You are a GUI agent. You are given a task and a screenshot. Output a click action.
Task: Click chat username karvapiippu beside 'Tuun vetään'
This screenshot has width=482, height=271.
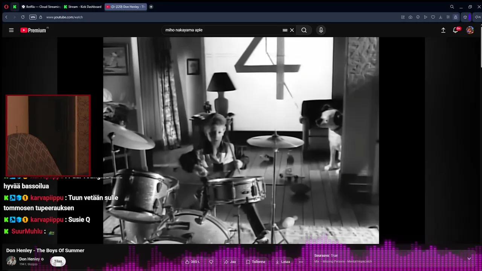(47, 198)
